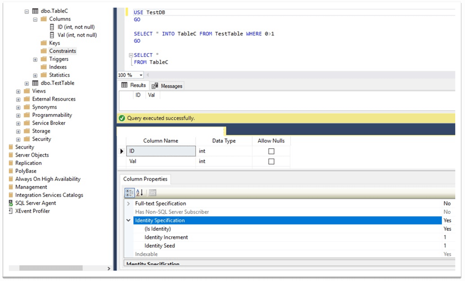The height and width of the screenshot is (281, 465).
Task: Collapse the Identity Specification property
Action: 129,221
